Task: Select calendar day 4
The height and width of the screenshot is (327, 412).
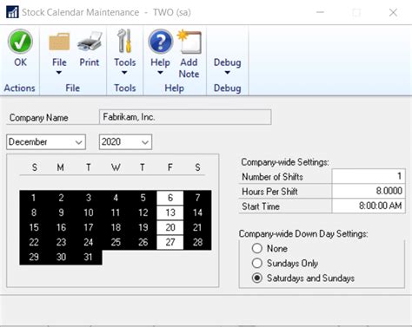Action: 116,198
